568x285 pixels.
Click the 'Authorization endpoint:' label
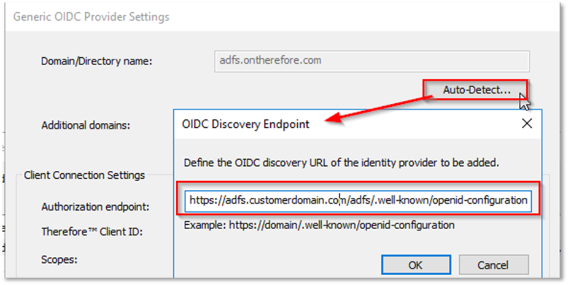(95, 207)
